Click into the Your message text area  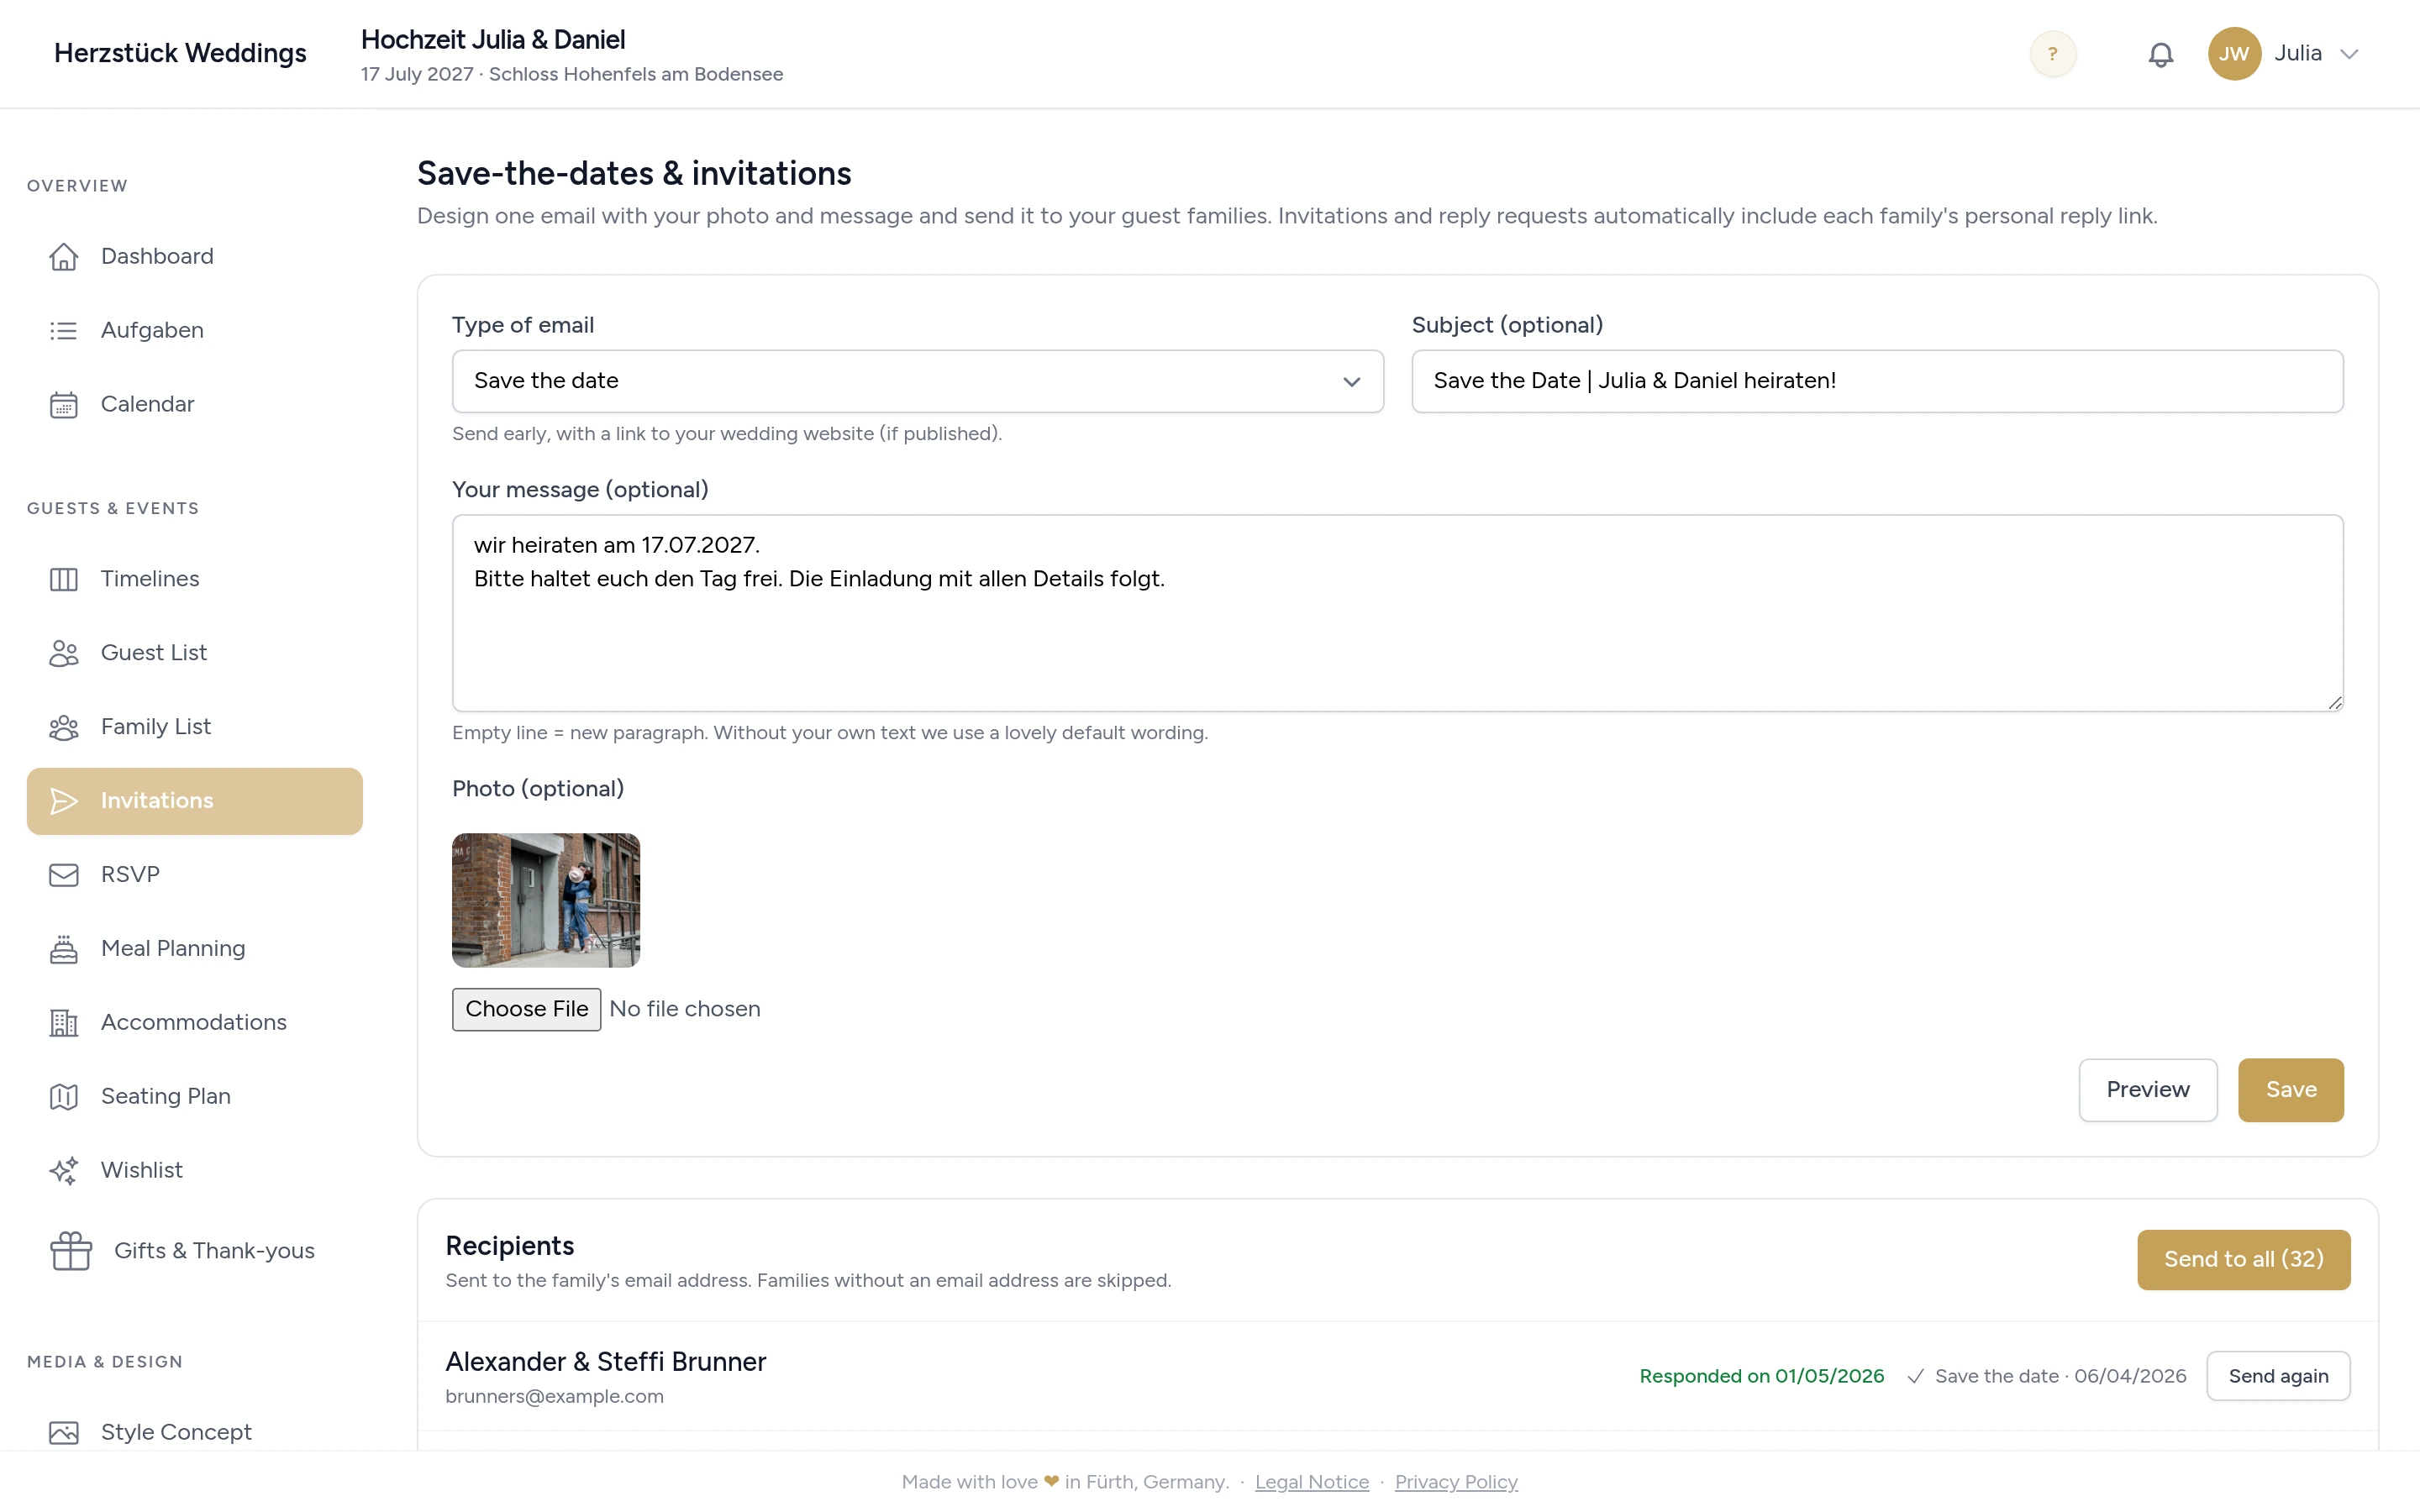pos(1398,613)
